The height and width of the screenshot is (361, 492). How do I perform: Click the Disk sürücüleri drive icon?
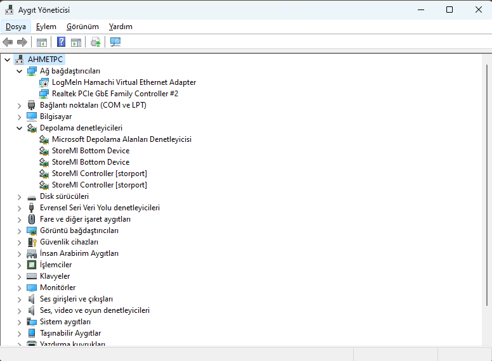click(31, 198)
